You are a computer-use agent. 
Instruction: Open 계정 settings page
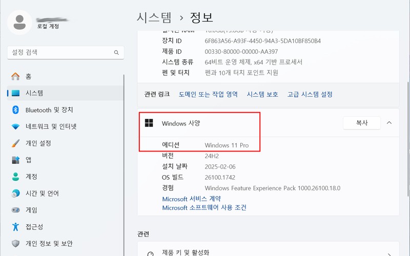coord(65,177)
